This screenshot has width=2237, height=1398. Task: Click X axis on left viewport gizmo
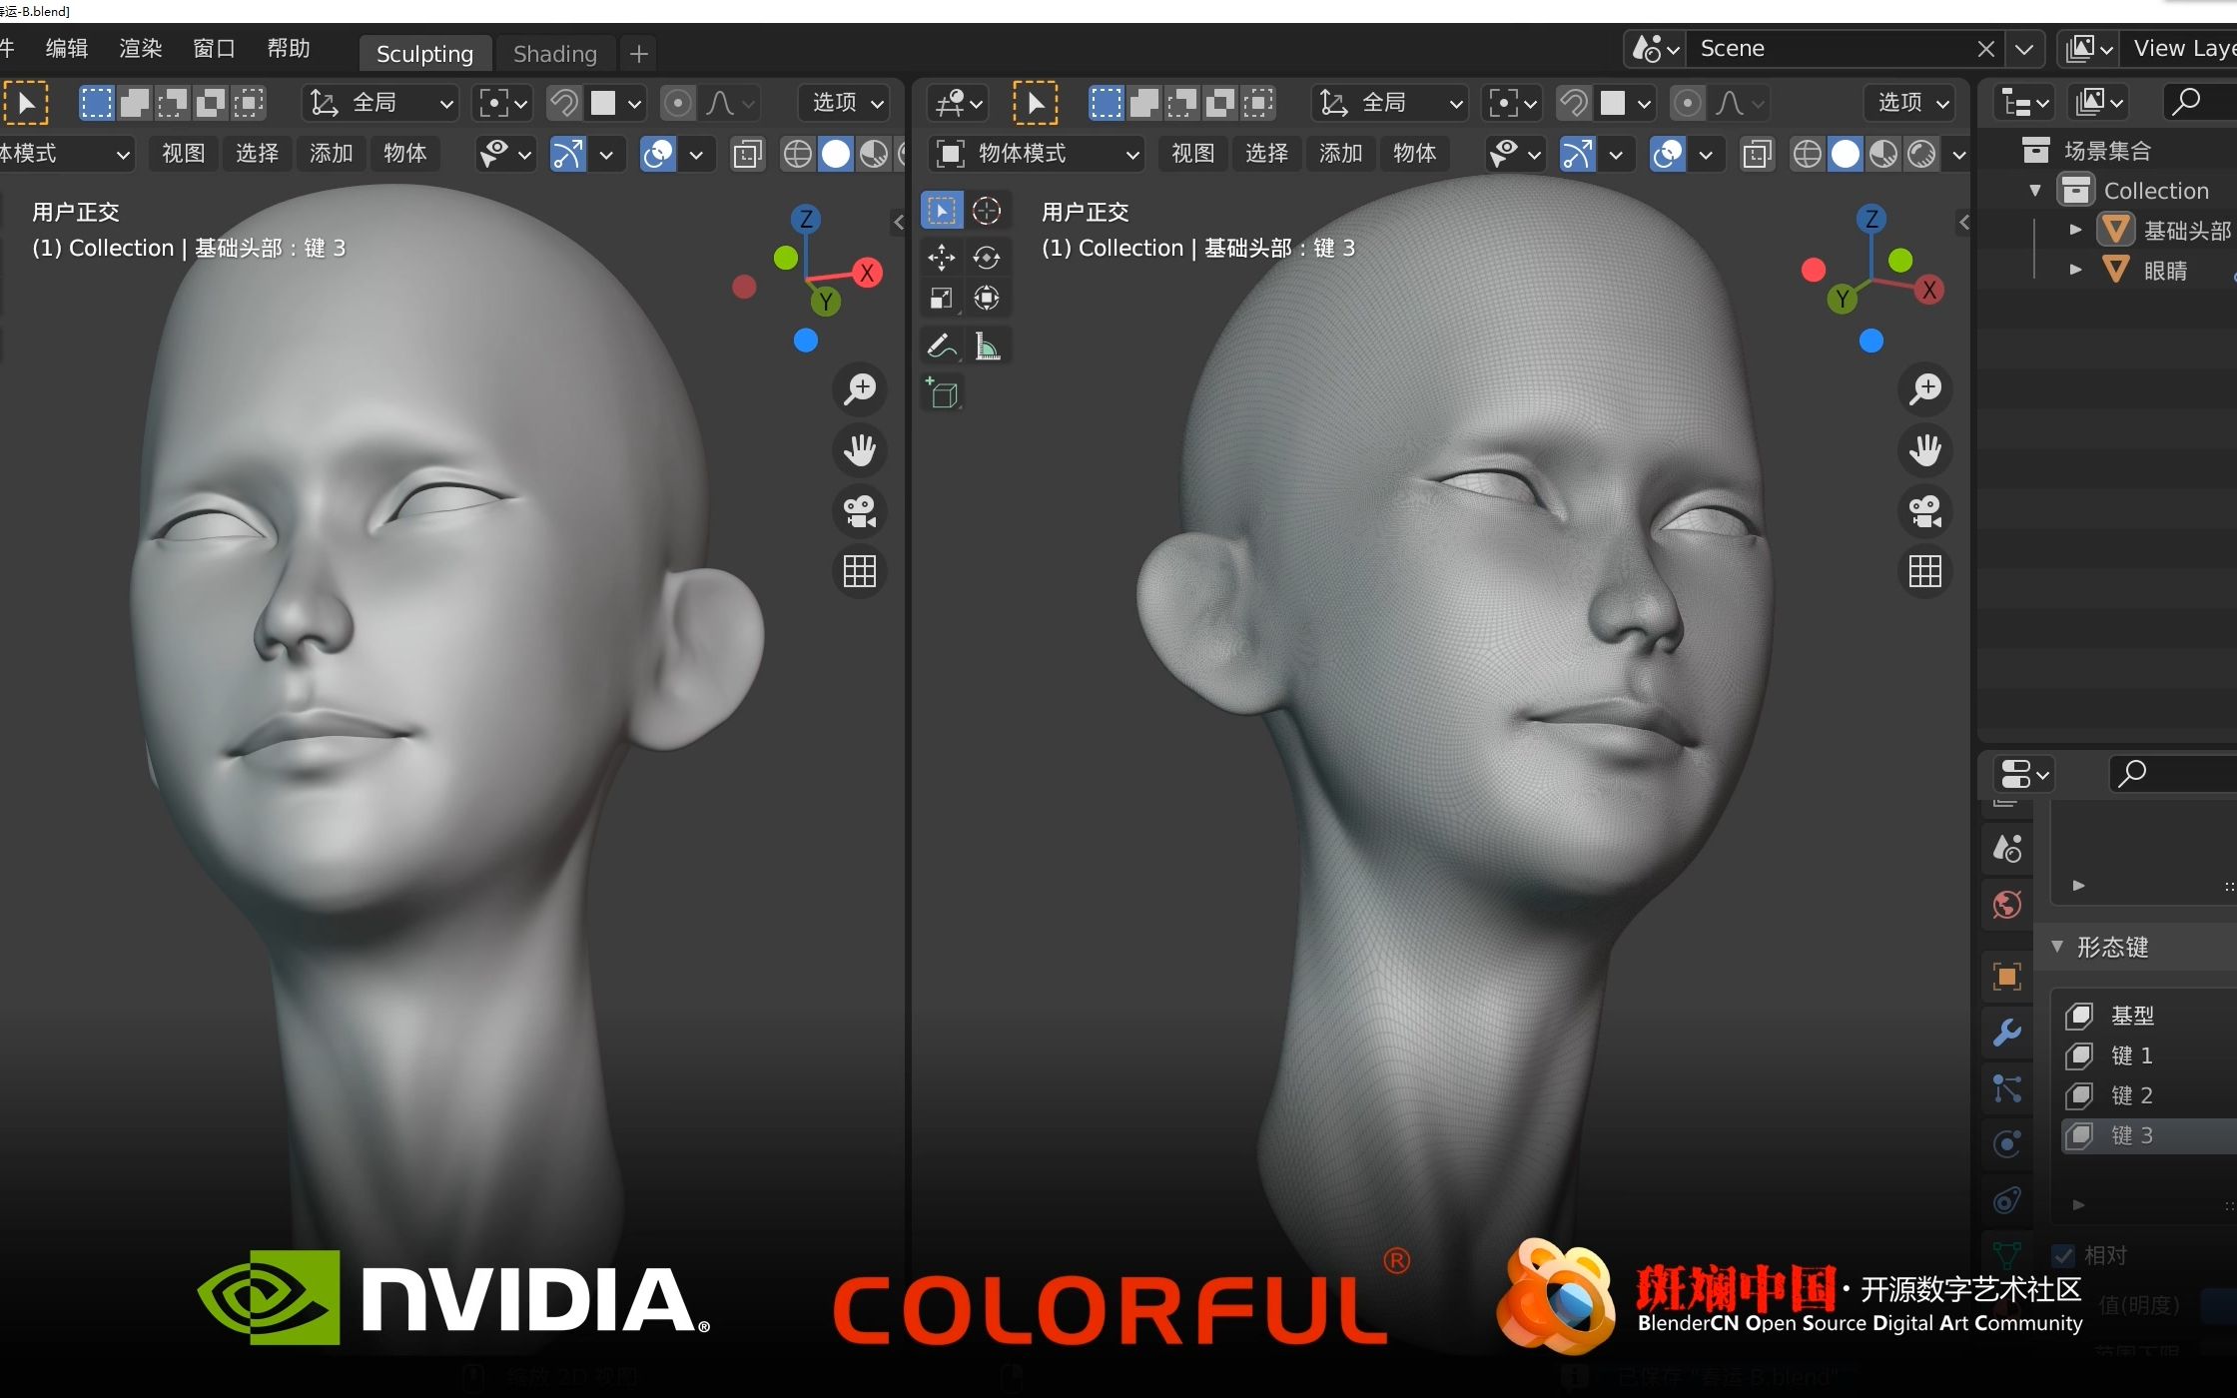(867, 274)
